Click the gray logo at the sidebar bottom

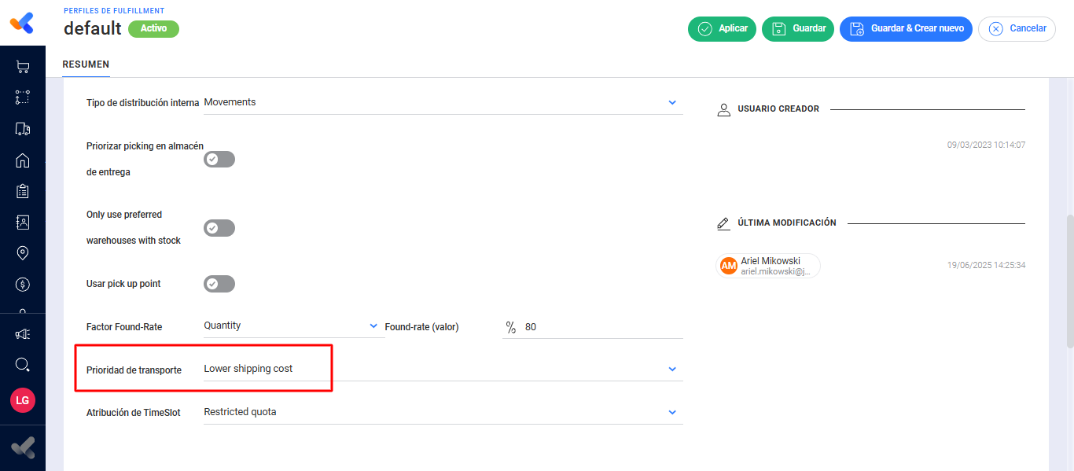[23, 447]
